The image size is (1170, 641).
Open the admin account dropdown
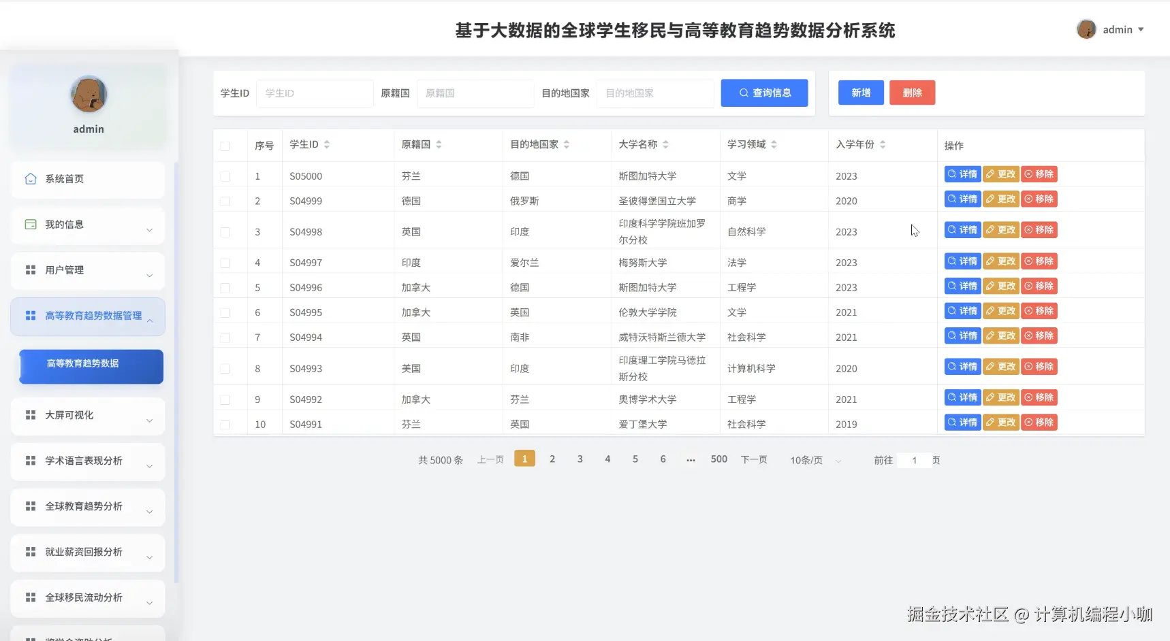pos(1119,29)
